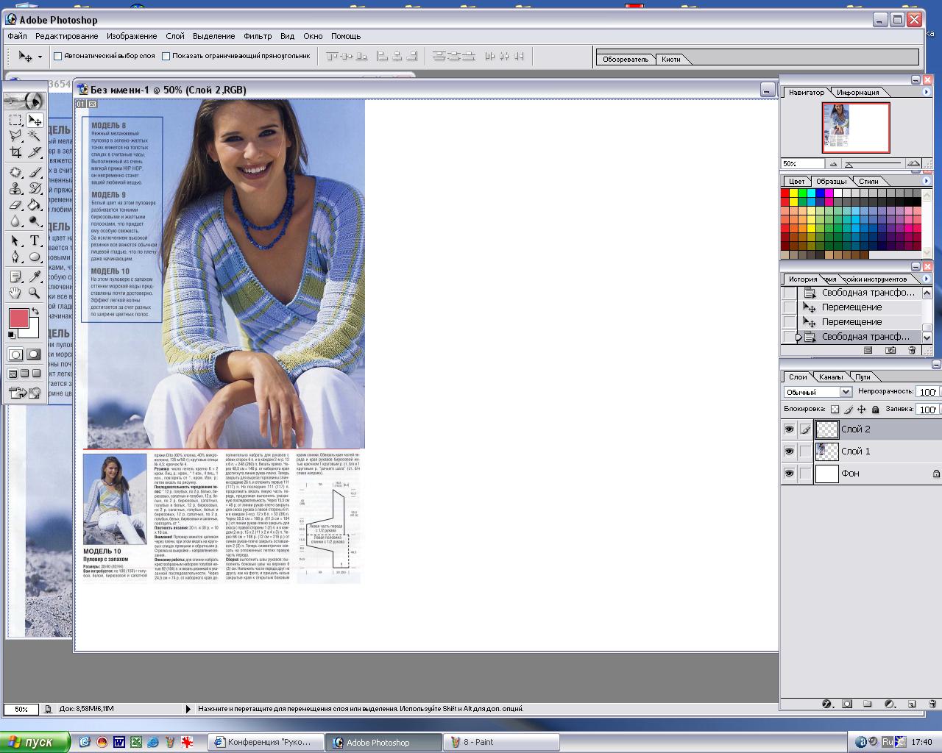
Task: Select the Eraser tool
Action: pos(15,204)
